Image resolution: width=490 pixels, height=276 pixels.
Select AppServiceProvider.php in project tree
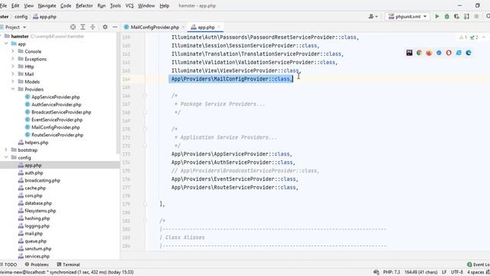[x=55, y=97]
